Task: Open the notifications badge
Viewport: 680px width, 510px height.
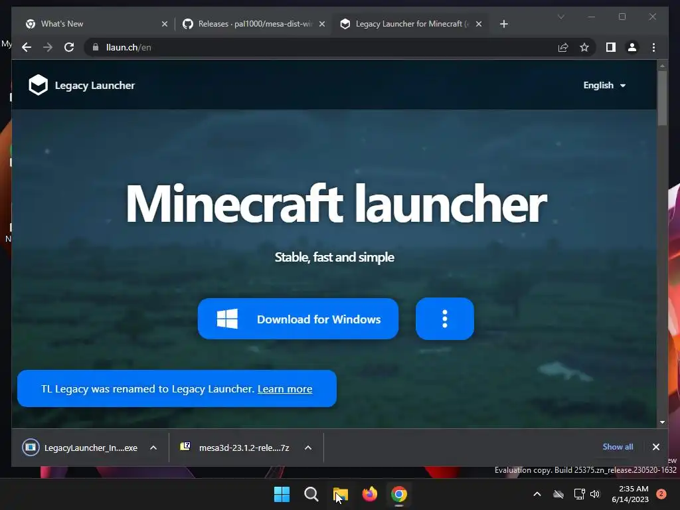Action: 661,494
